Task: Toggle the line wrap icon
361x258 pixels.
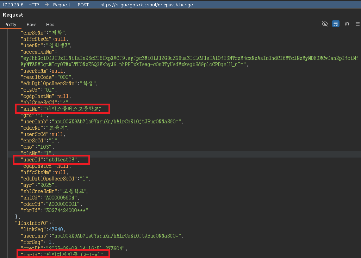Action: [x=336, y=24]
